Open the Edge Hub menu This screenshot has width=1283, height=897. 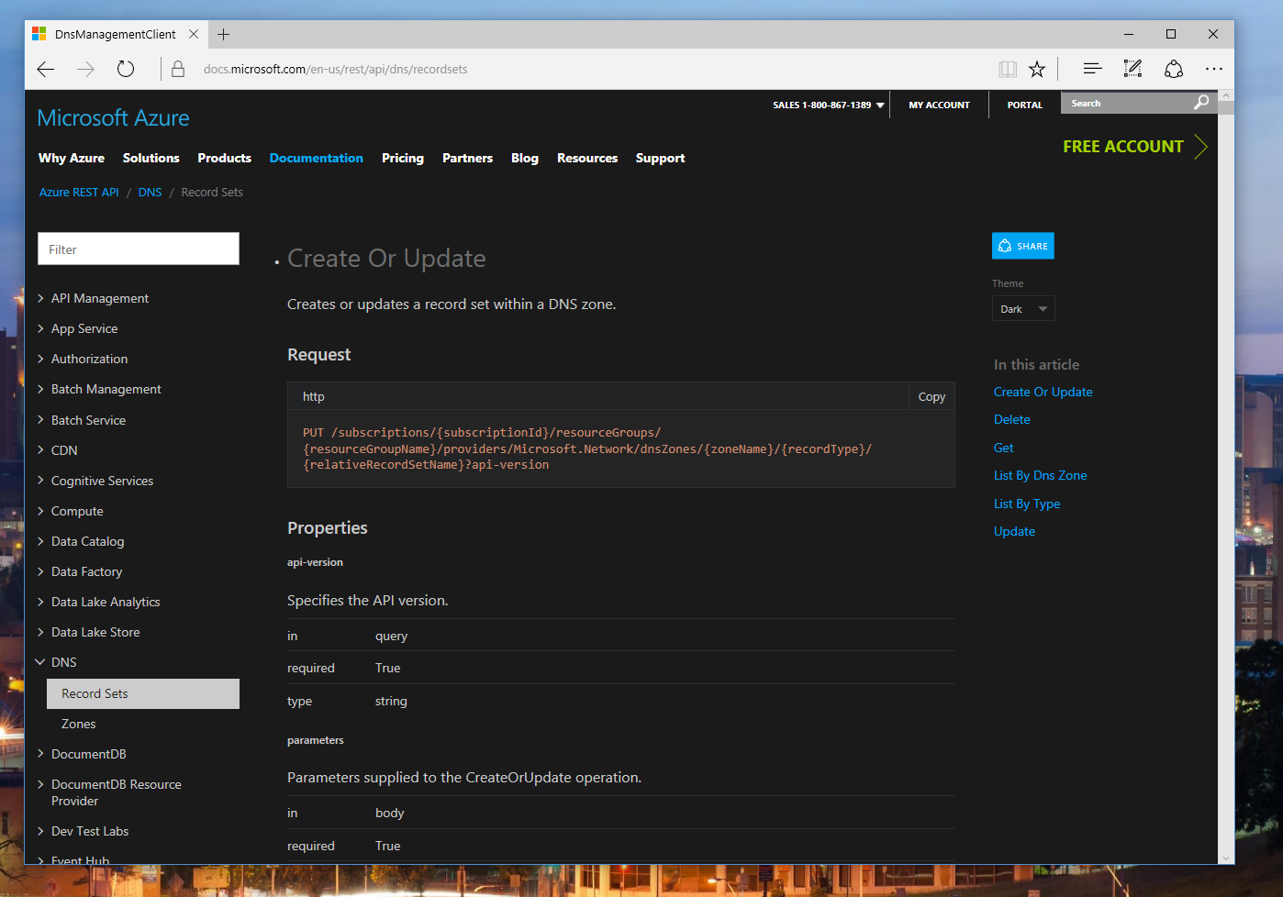[1092, 69]
